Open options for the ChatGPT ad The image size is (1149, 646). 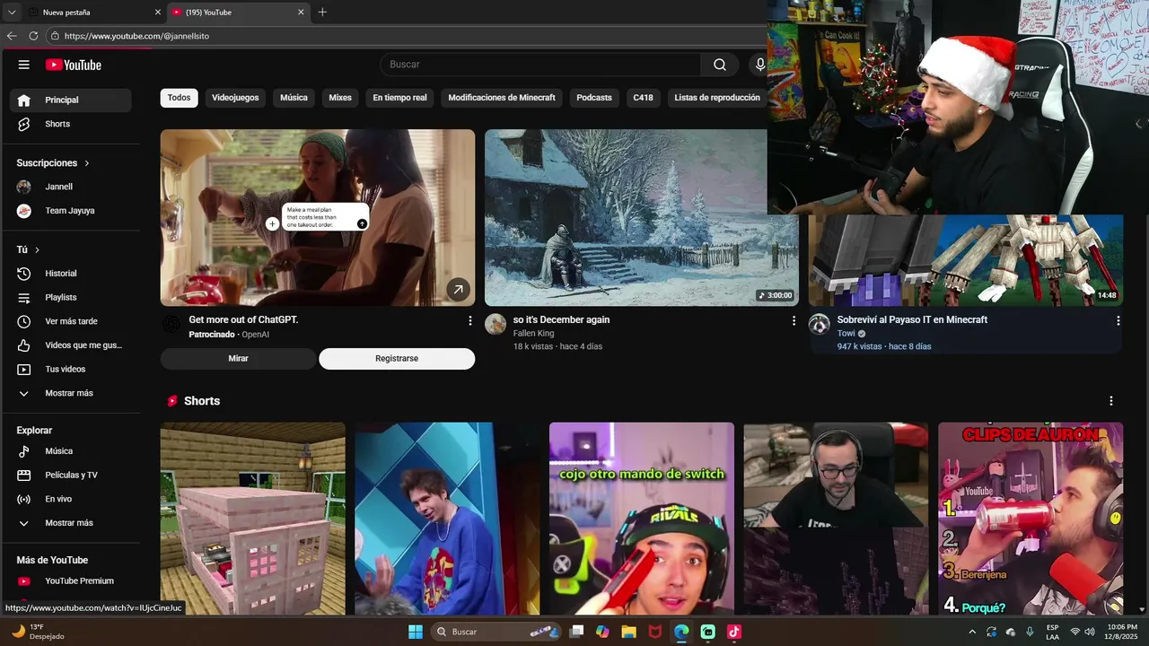[x=469, y=320]
